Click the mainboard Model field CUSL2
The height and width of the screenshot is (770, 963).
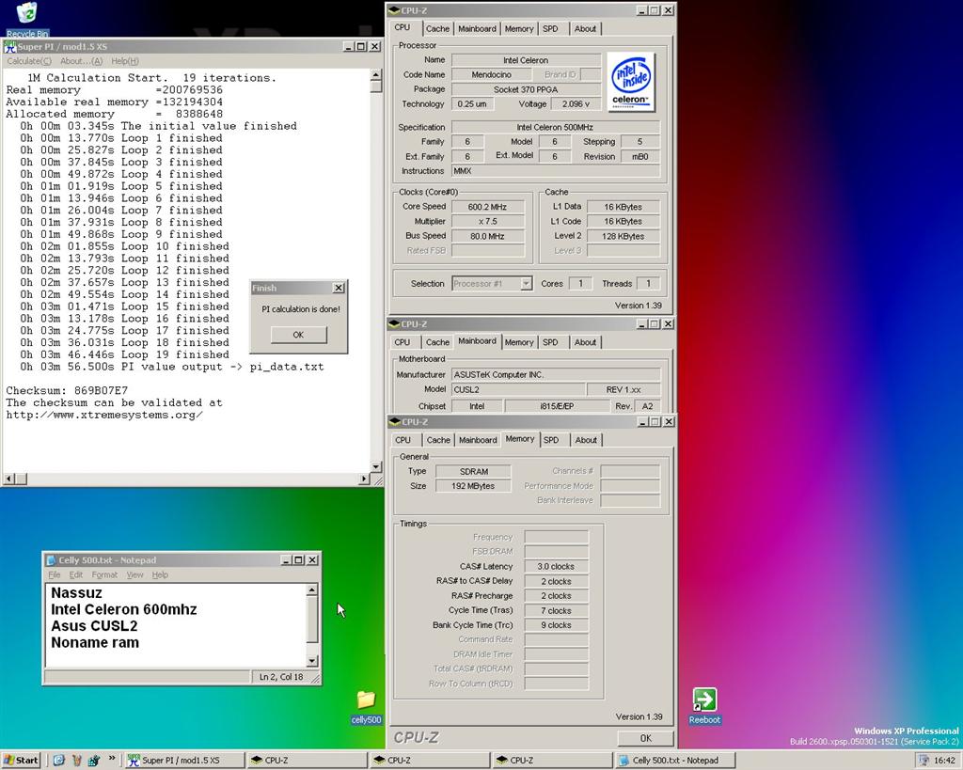pos(518,389)
